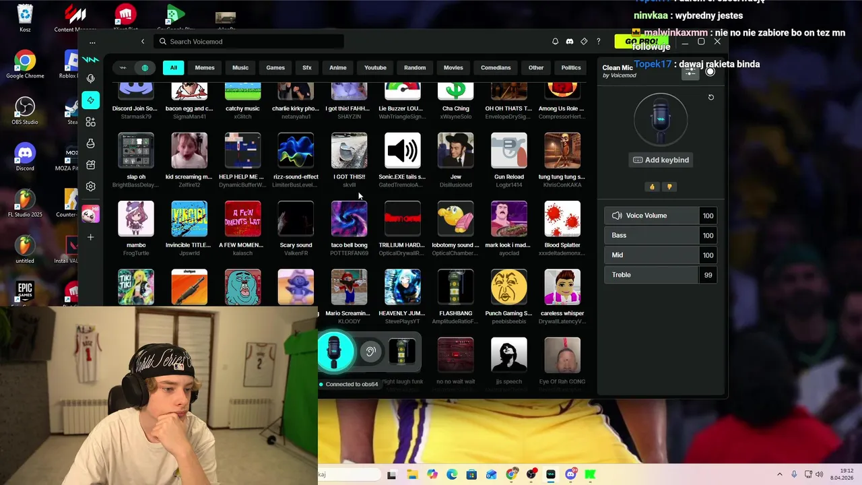Open the sliders settings icon beside Clean Mic
862x485 pixels.
pos(690,71)
